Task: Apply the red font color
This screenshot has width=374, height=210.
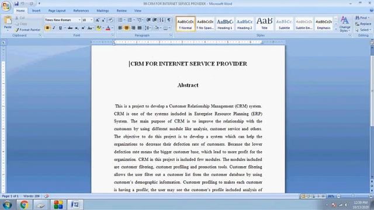Action: point(108,28)
